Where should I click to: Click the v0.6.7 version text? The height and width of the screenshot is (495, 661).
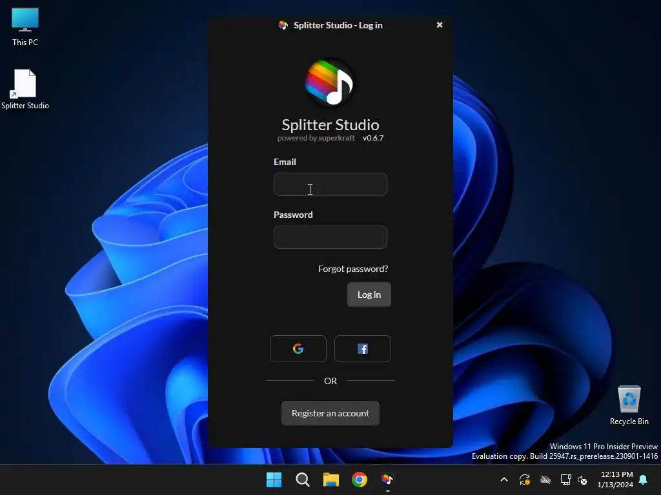coord(373,138)
